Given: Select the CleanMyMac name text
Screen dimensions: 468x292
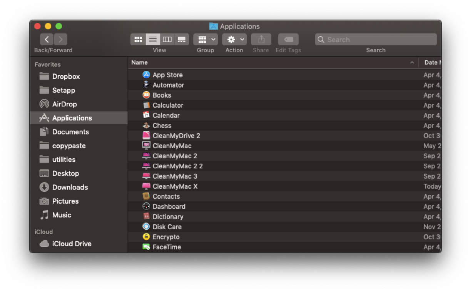Looking at the screenshot, I should click(x=172, y=146).
